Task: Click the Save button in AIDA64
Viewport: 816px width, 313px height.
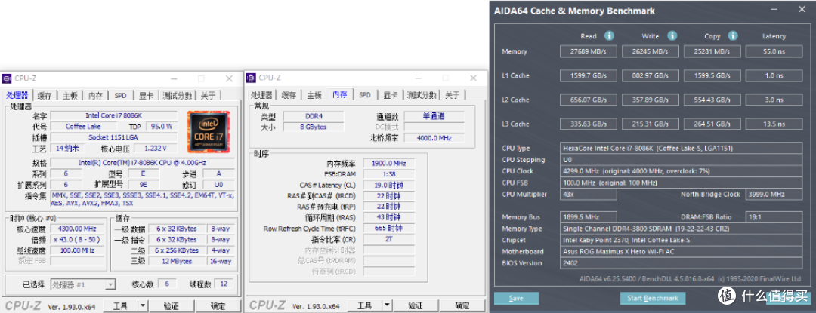Action: click(x=516, y=299)
